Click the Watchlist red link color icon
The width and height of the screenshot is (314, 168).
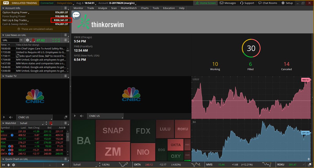[x=51, y=123]
